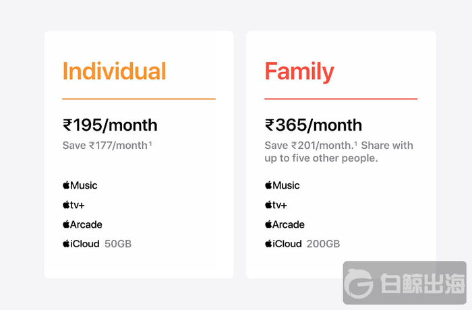Click Apple Music logo in Individual plan
The image size is (472, 310).
80,185
